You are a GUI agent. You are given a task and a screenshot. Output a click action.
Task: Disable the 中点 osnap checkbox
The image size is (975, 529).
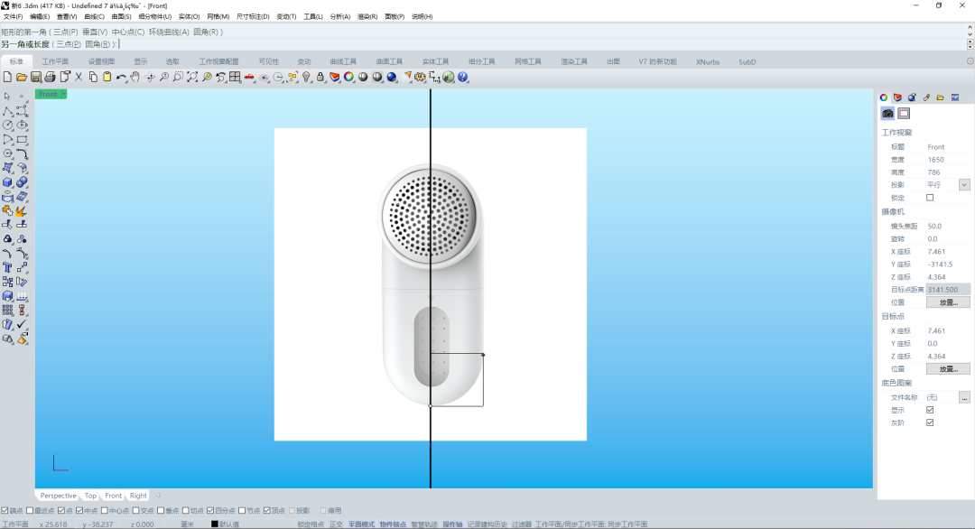click(79, 510)
